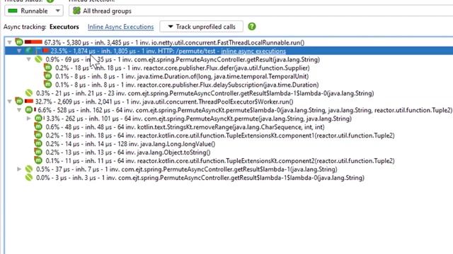This screenshot has height=254, width=453.
Task: Click the method icon of Object.toString() row
Action: pyautogui.click(x=38, y=152)
